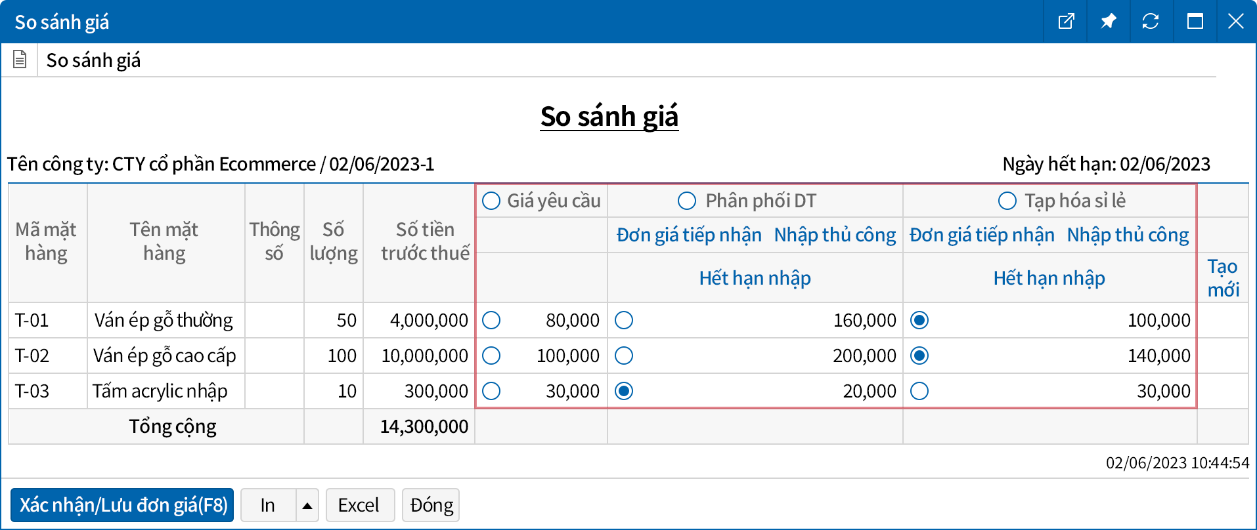Select the Tạp hóa sỉ lẻ radio

(x=1007, y=201)
